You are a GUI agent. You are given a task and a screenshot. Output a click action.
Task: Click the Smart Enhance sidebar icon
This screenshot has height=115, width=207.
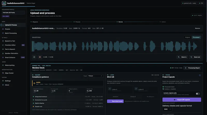click(x=3, y=57)
